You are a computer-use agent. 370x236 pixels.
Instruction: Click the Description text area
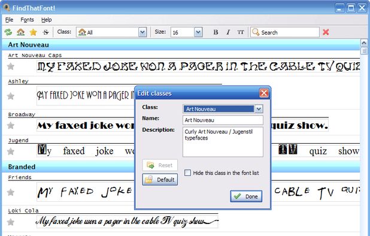pos(223,142)
